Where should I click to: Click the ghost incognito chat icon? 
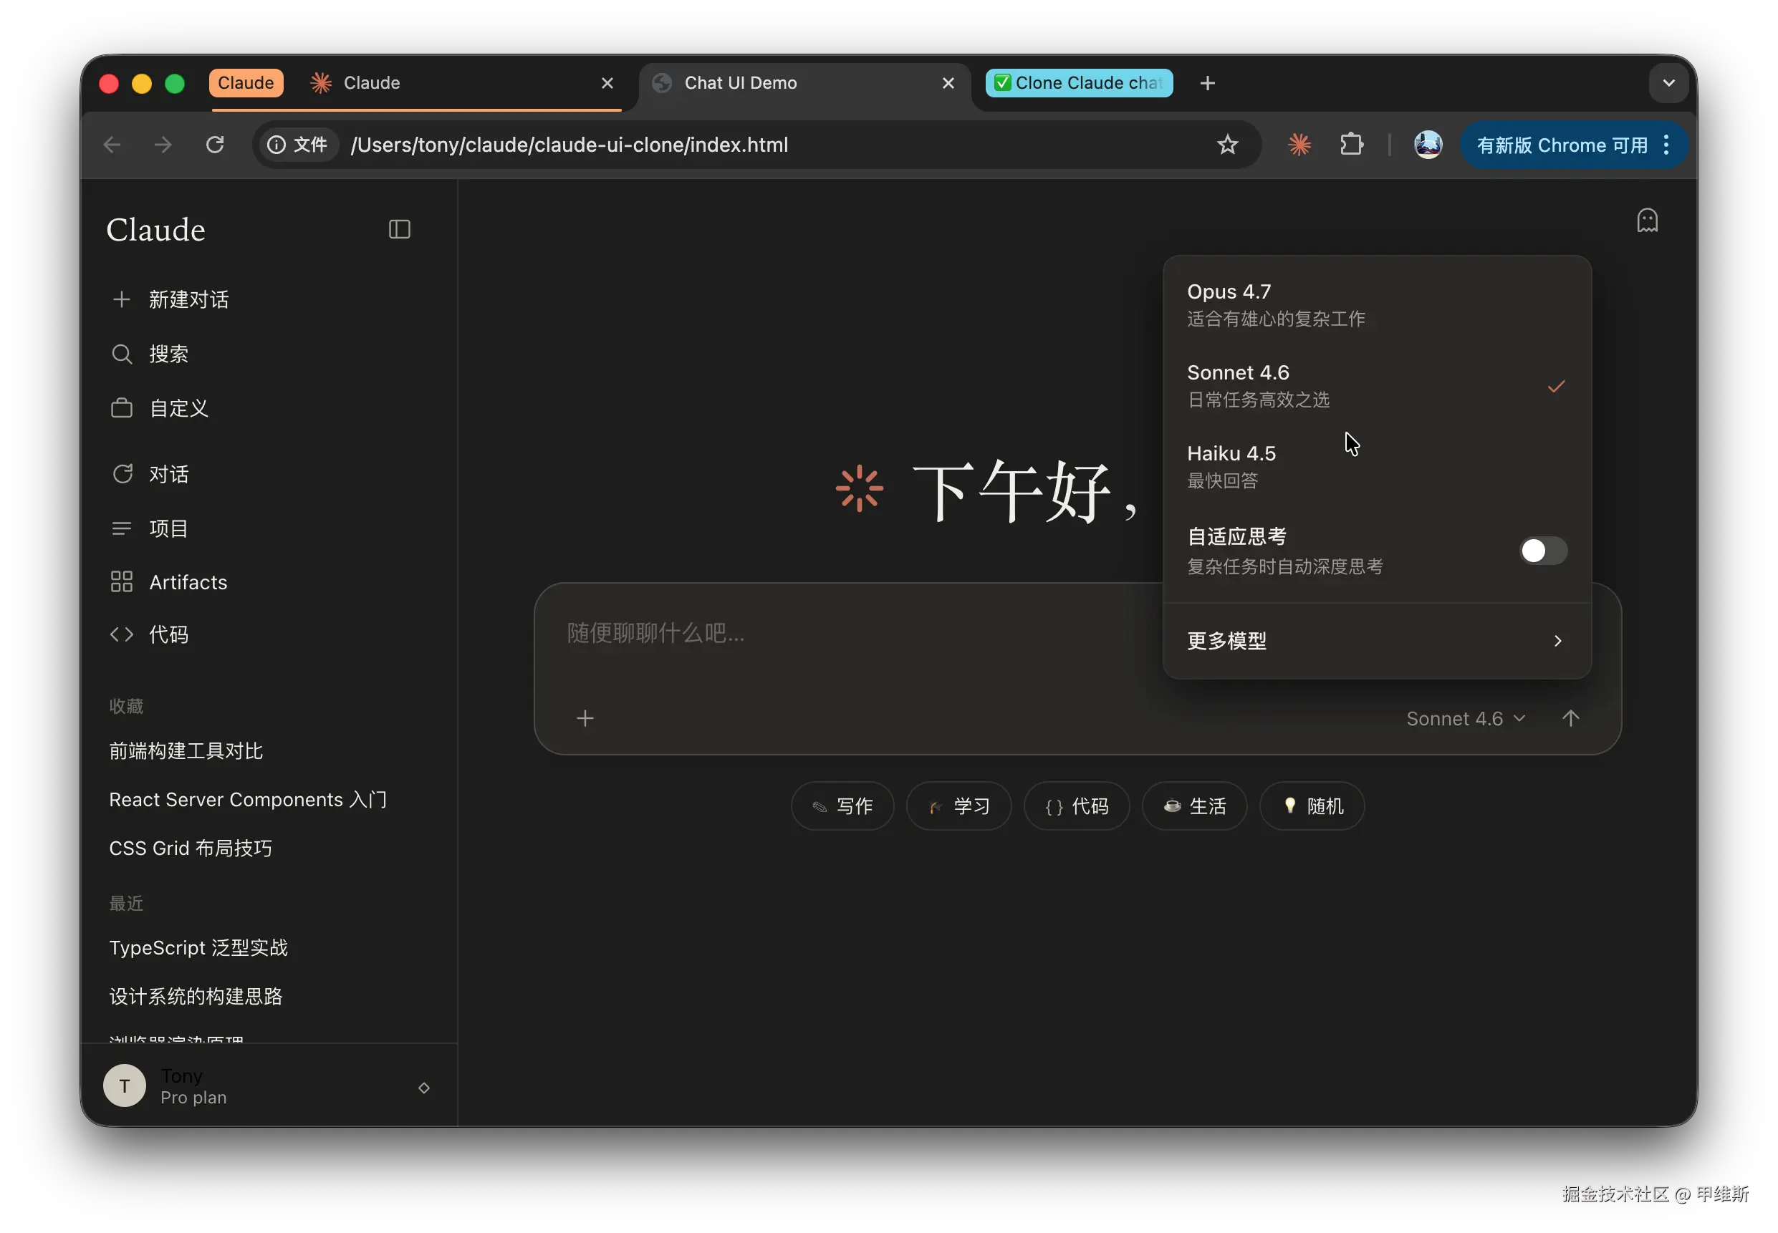1647,221
